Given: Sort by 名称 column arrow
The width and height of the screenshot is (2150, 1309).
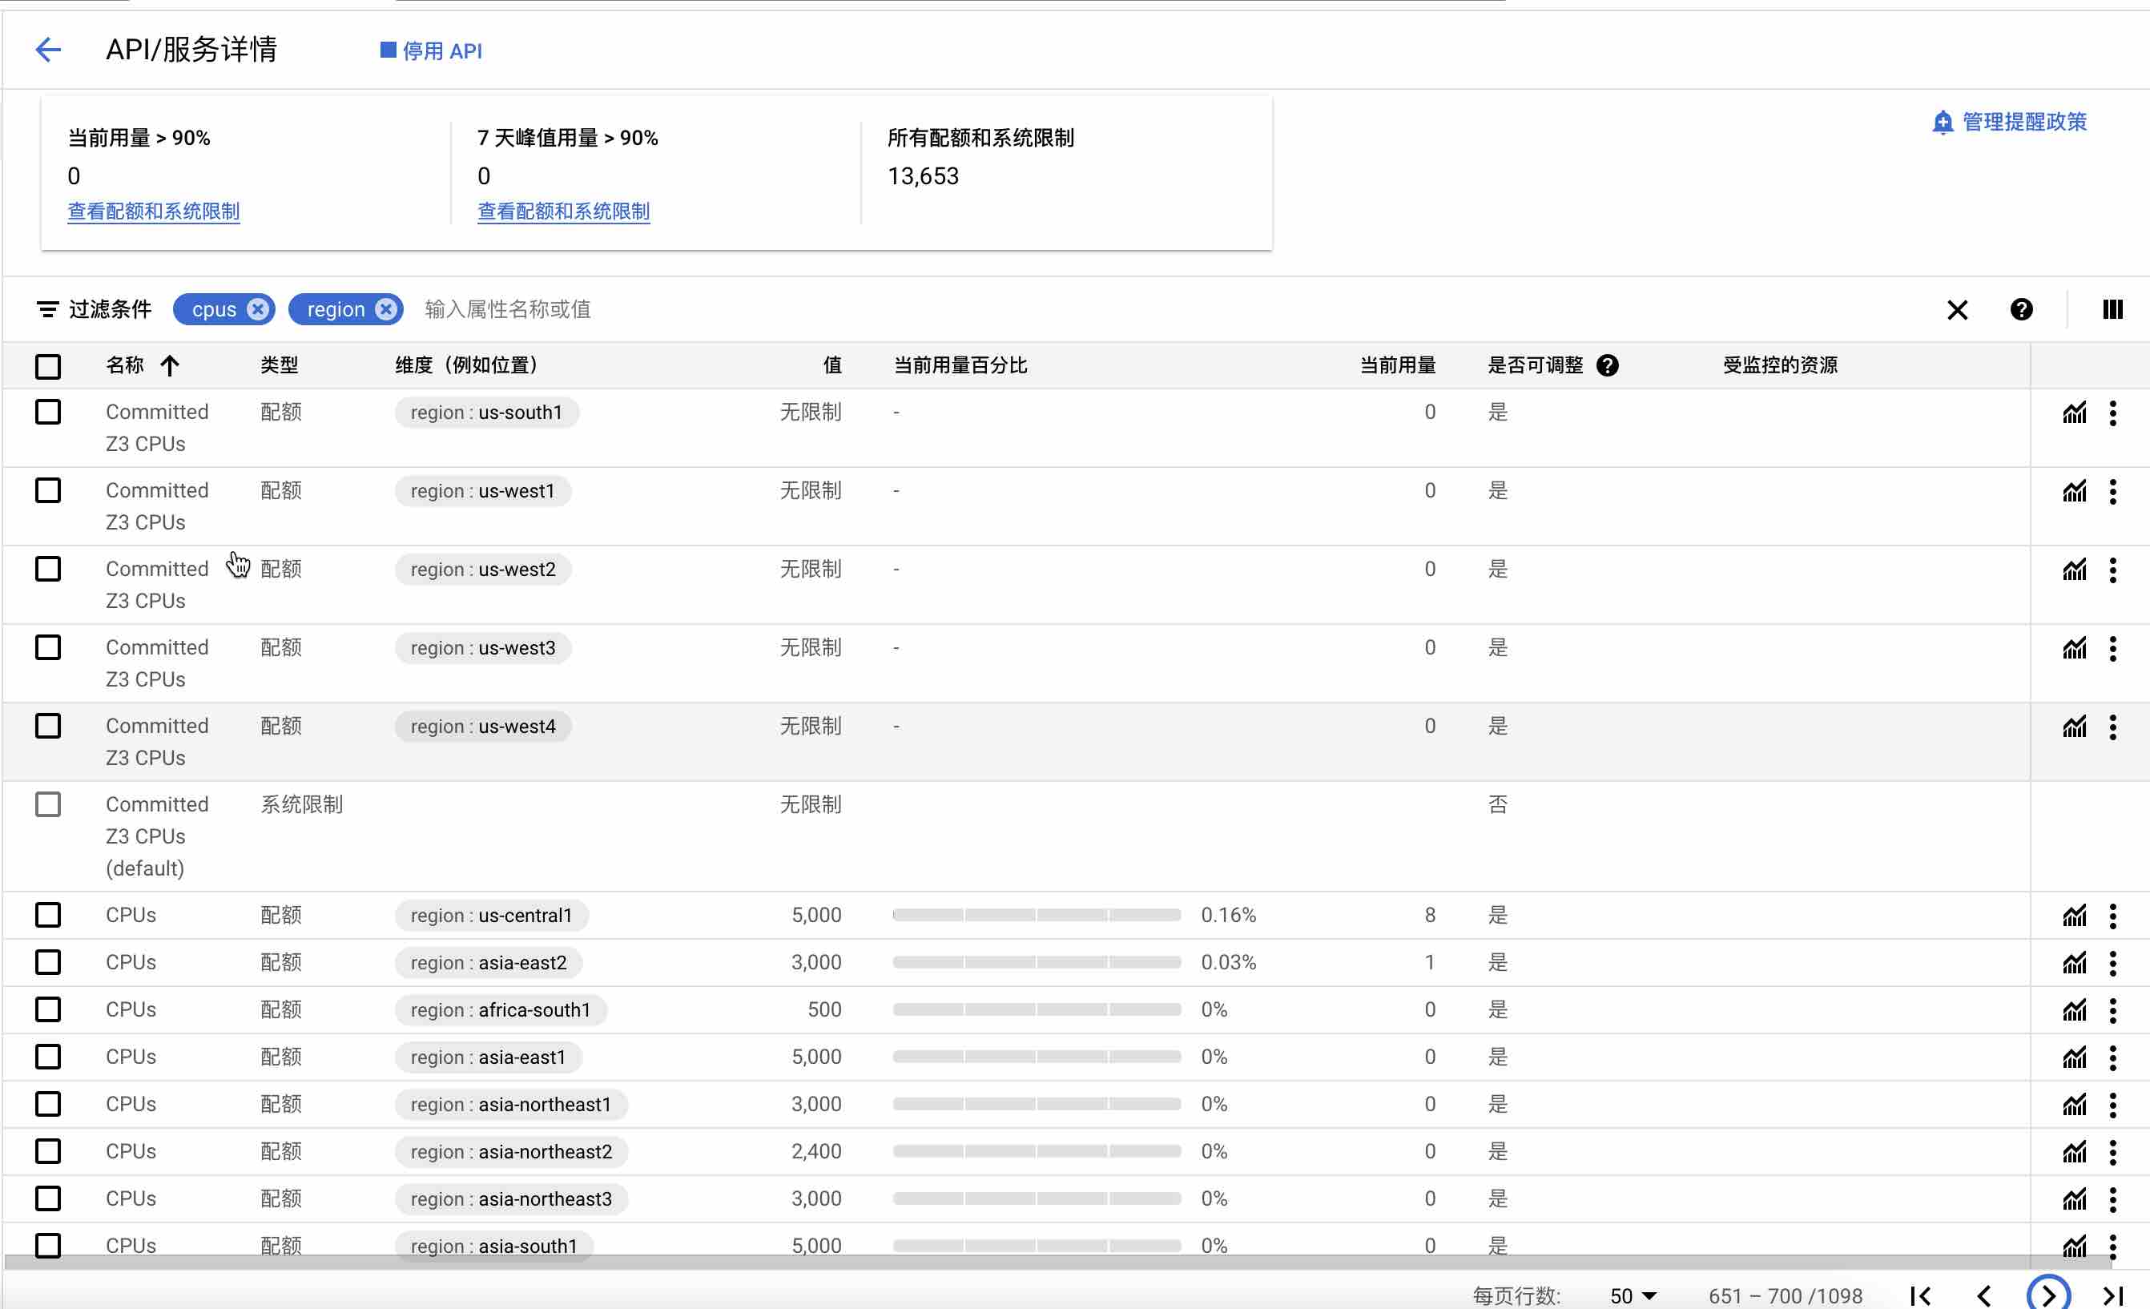Looking at the screenshot, I should click(x=170, y=365).
